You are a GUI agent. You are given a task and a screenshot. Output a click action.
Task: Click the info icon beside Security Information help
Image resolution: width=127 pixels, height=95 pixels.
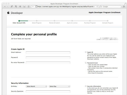(86, 86)
